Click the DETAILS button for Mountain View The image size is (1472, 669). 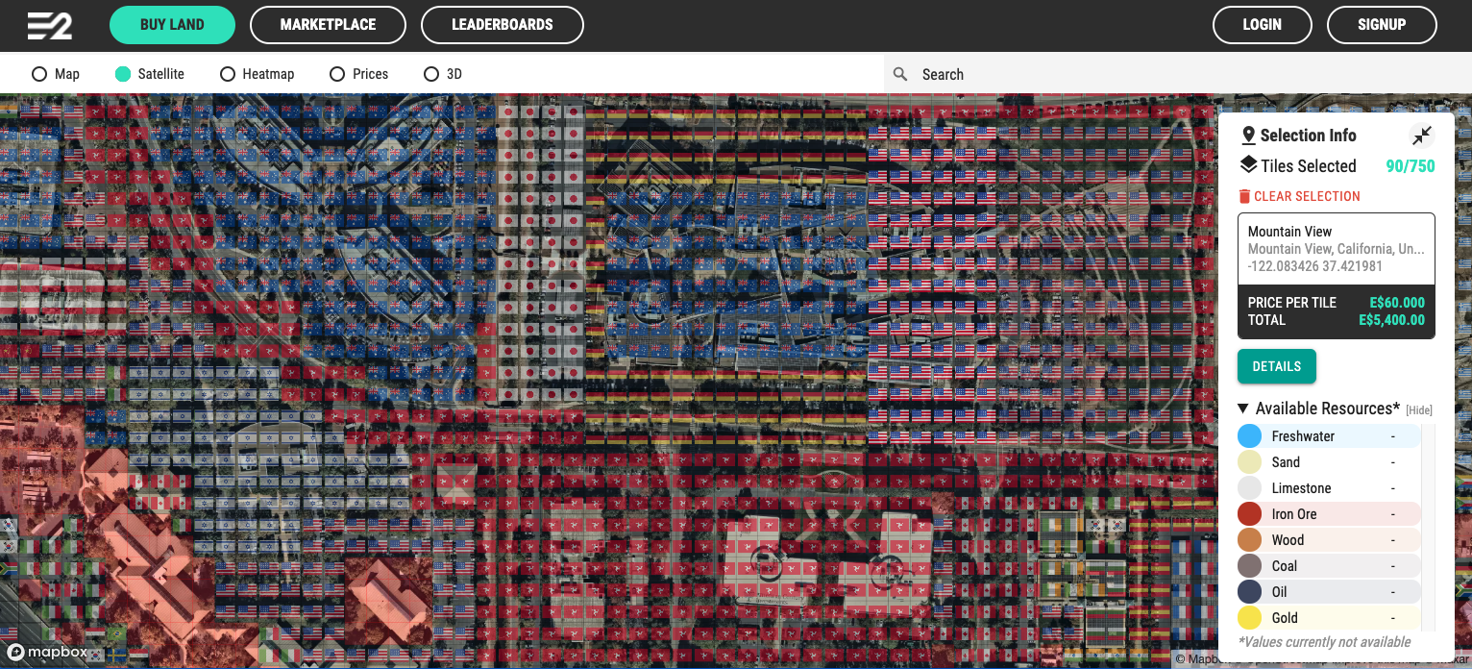tap(1276, 366)
